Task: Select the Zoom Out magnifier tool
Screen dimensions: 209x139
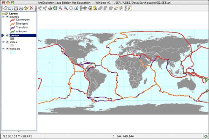Action: [x=66, y=8]
